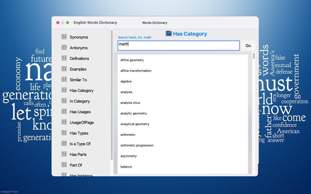Select result 'balance'
311x194 pixels.
point(126,167)
